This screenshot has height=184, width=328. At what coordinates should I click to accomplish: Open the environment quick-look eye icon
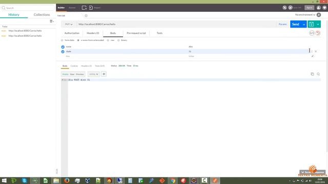click(x=319, y=15)
